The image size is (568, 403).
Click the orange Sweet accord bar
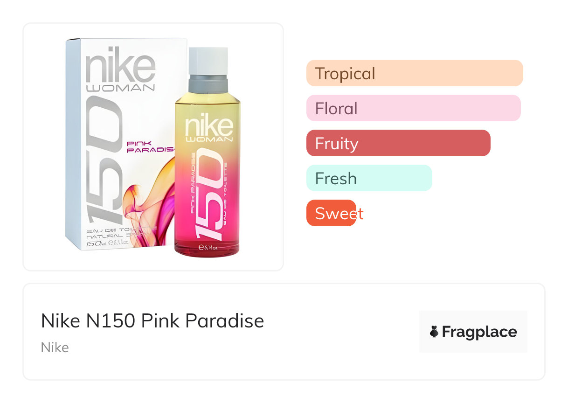(x=331, y=213)
